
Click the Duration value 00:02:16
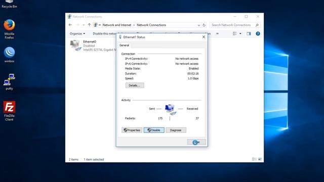pos(193,73)
